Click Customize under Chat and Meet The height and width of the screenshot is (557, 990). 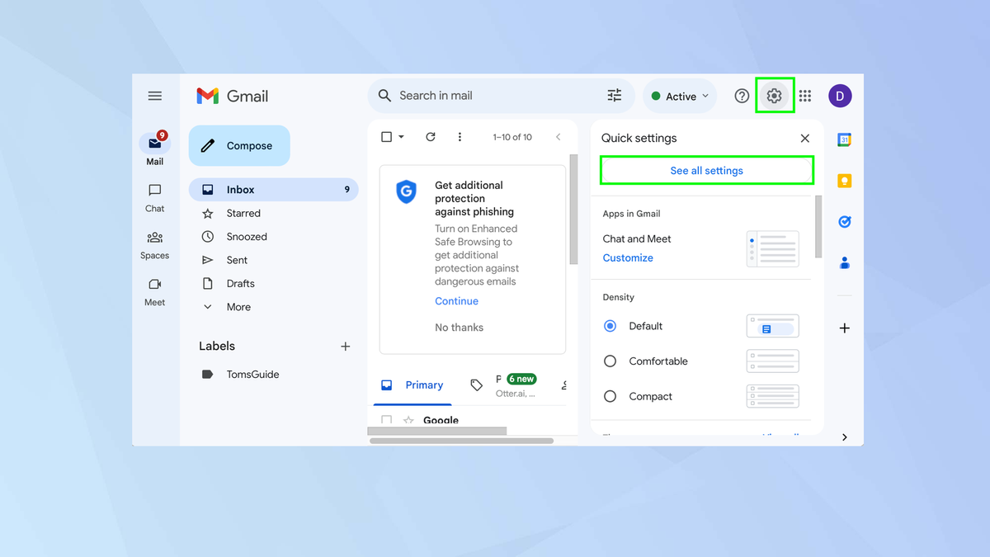click(x=627, y=257)
